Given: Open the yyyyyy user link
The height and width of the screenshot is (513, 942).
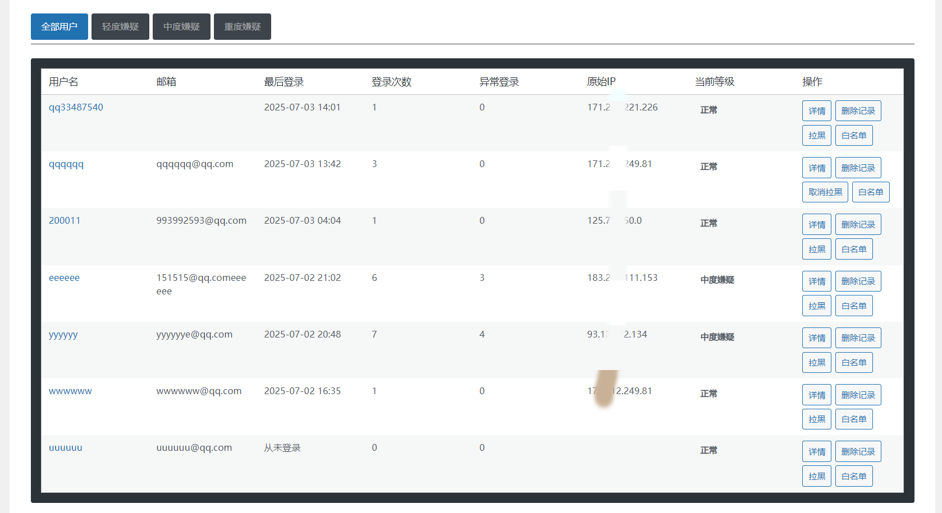Looking at the screenshot, I should (63, 335).
